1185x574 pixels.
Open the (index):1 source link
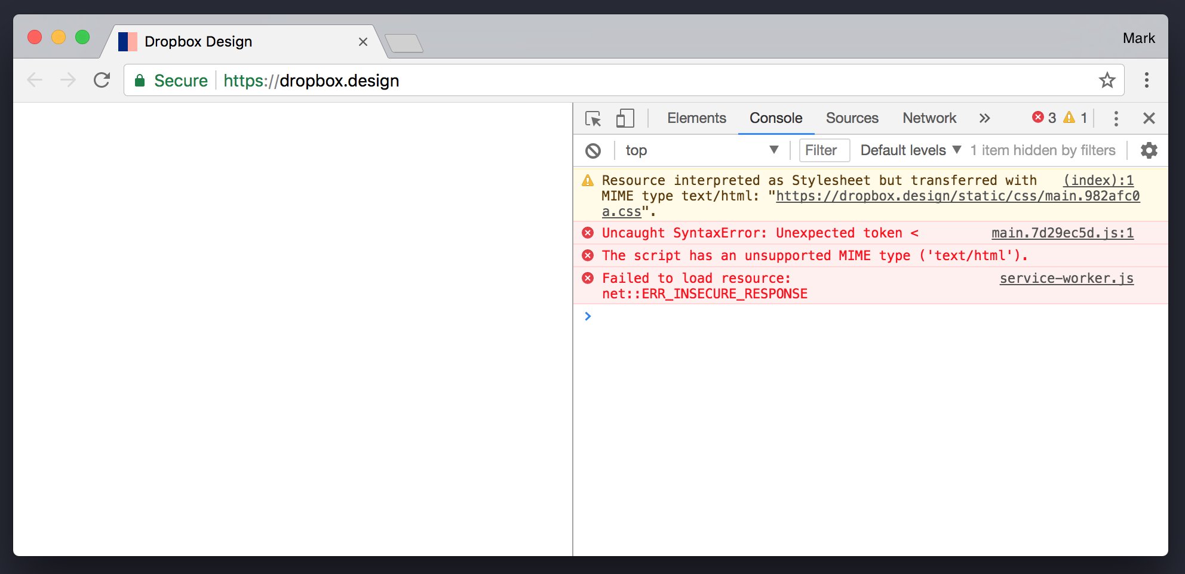coord(1098,180)
